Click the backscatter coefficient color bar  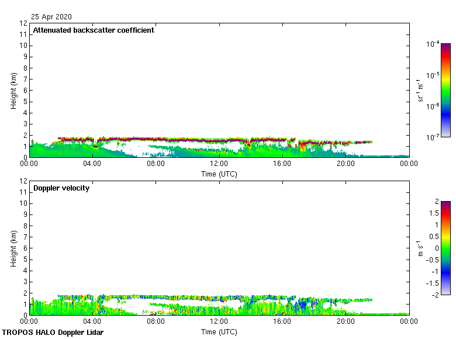pyautogui.click(x=445, y=90)
